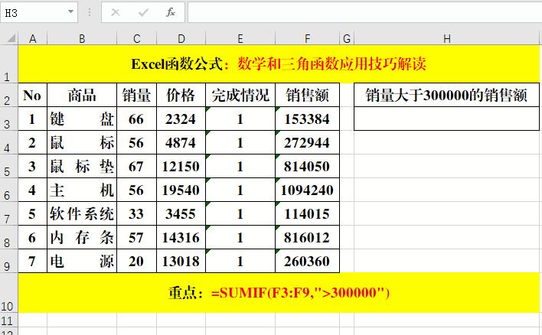
Task: Click the '电 源' product cell
Action: (82, 261)
